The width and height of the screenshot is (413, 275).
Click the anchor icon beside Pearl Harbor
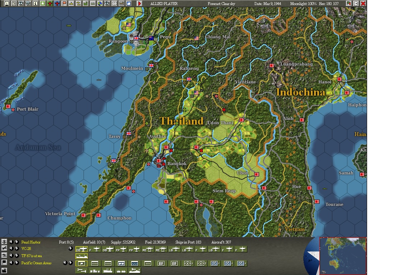pos(4,242)
